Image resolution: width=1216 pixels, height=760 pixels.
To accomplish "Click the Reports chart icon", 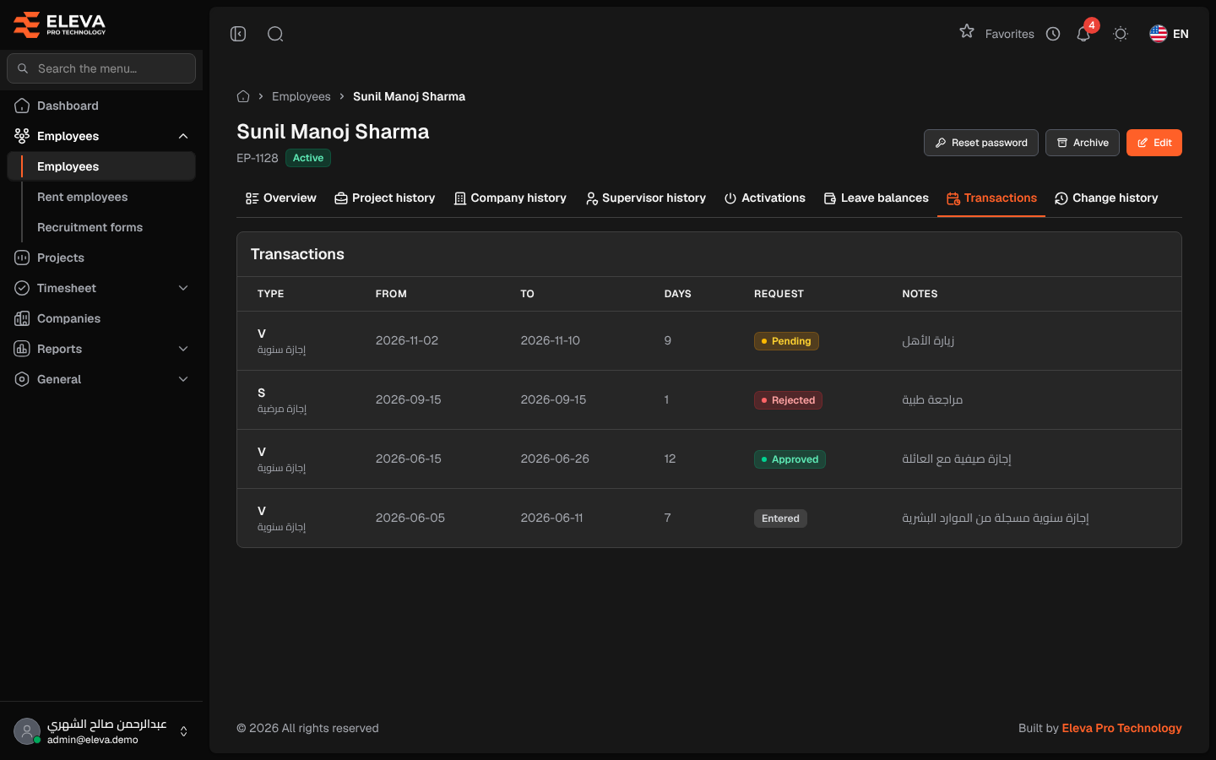I will tap(22, 349).
